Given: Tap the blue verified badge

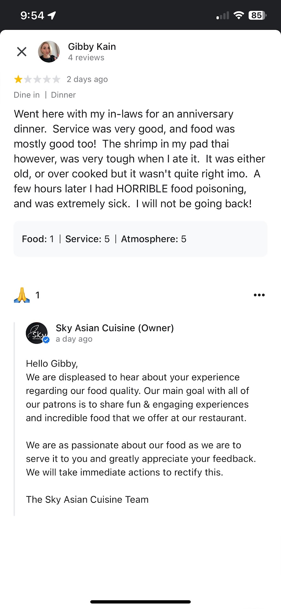Looking at the screenshot, I should pos(46,340).
